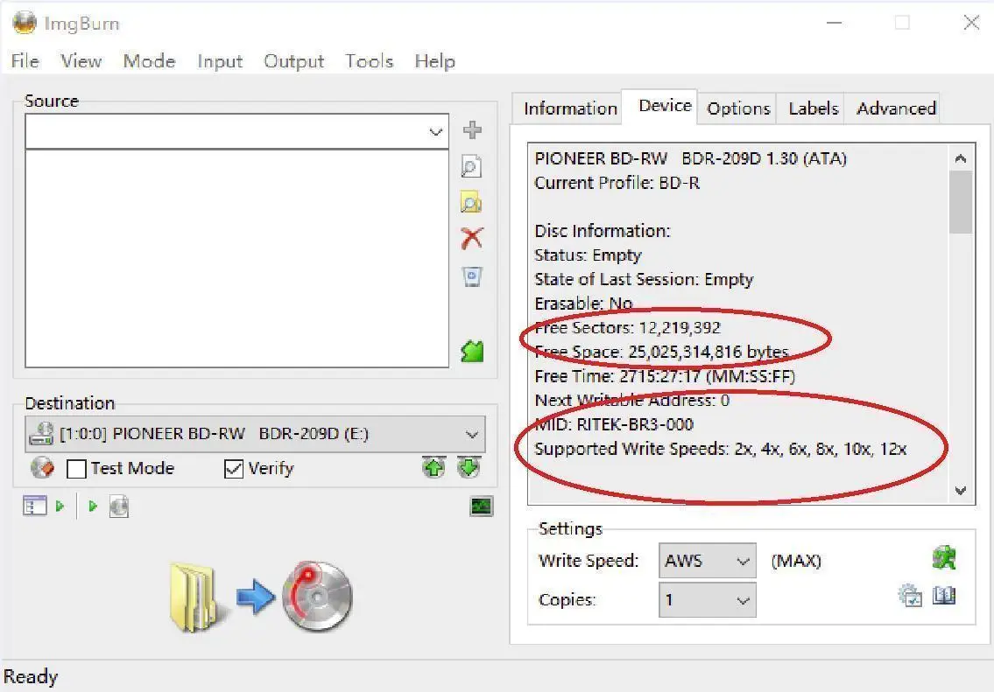Open the Write Speed AWS dropdown

708,560
